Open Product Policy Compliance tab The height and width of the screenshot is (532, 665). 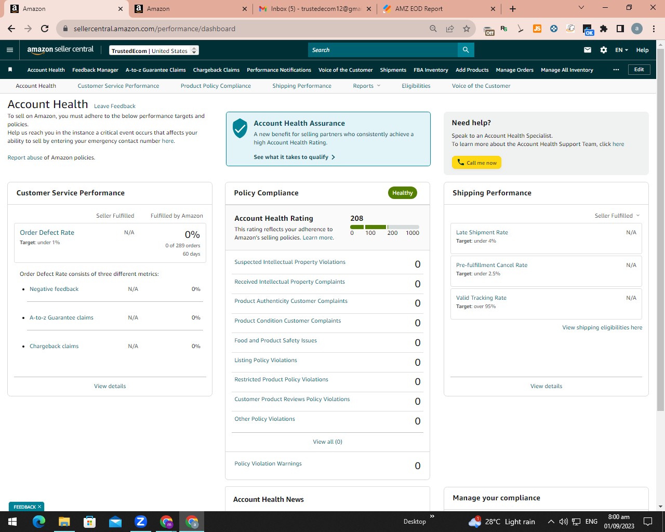(x=216, y=86)
